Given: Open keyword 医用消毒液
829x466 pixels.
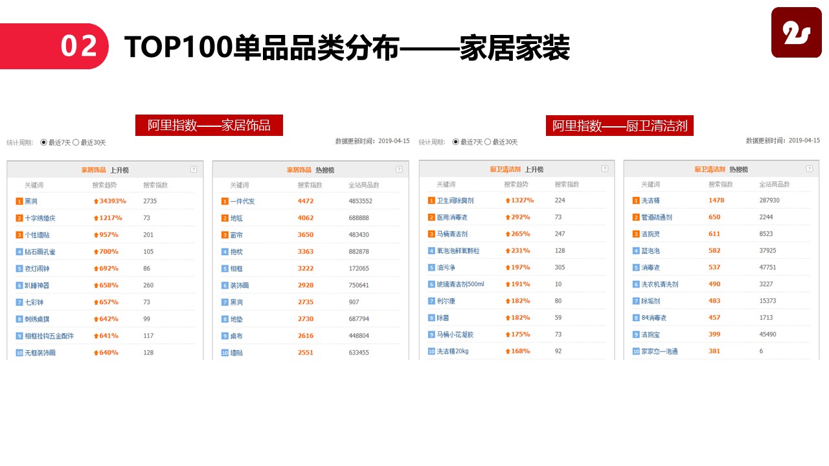Looking at the screenshot, I should [x=452, y=217].
